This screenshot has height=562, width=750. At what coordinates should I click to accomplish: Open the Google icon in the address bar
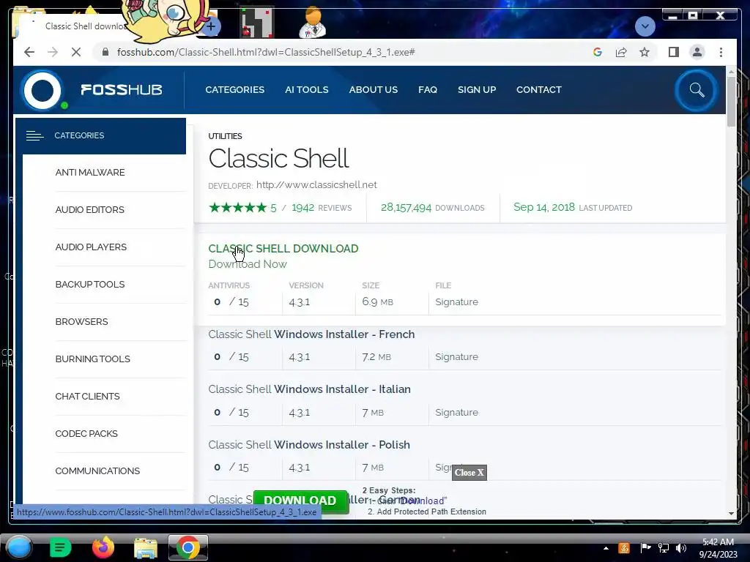click(598, 52)
